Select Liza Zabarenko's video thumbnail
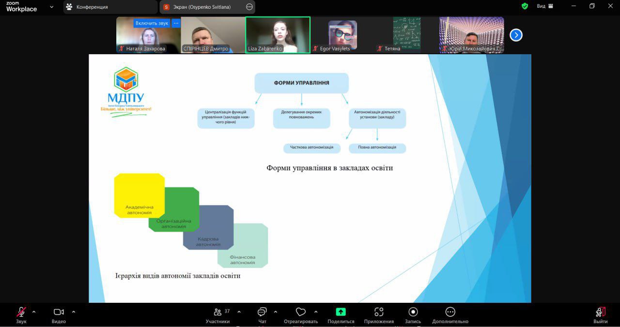 [278, 35]
